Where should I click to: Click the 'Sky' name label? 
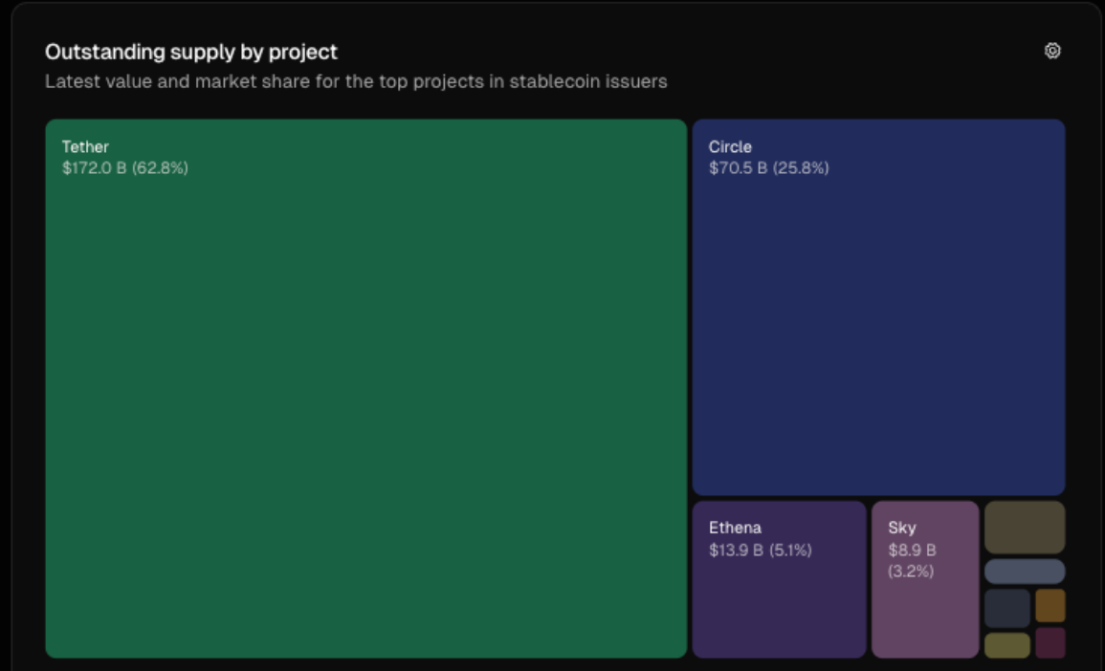tap(901, 528)
